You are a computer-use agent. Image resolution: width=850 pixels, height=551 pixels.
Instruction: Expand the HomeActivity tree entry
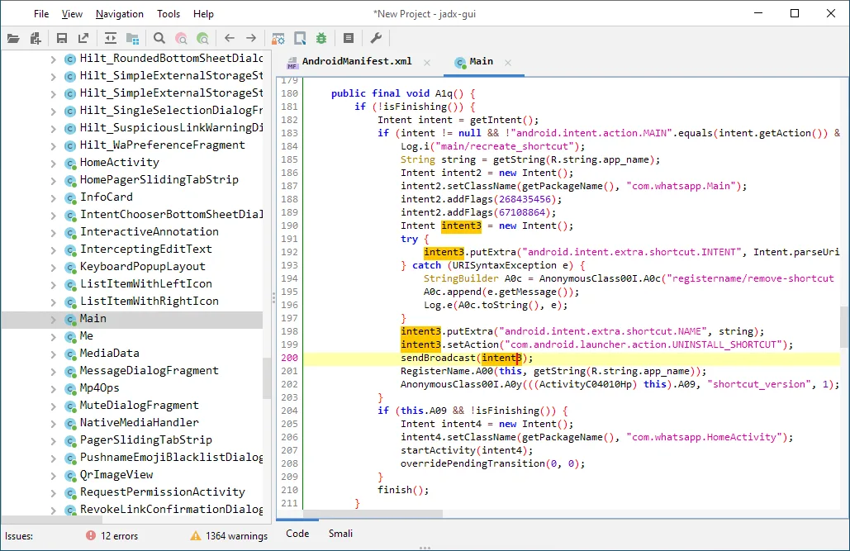click(51, 162)
